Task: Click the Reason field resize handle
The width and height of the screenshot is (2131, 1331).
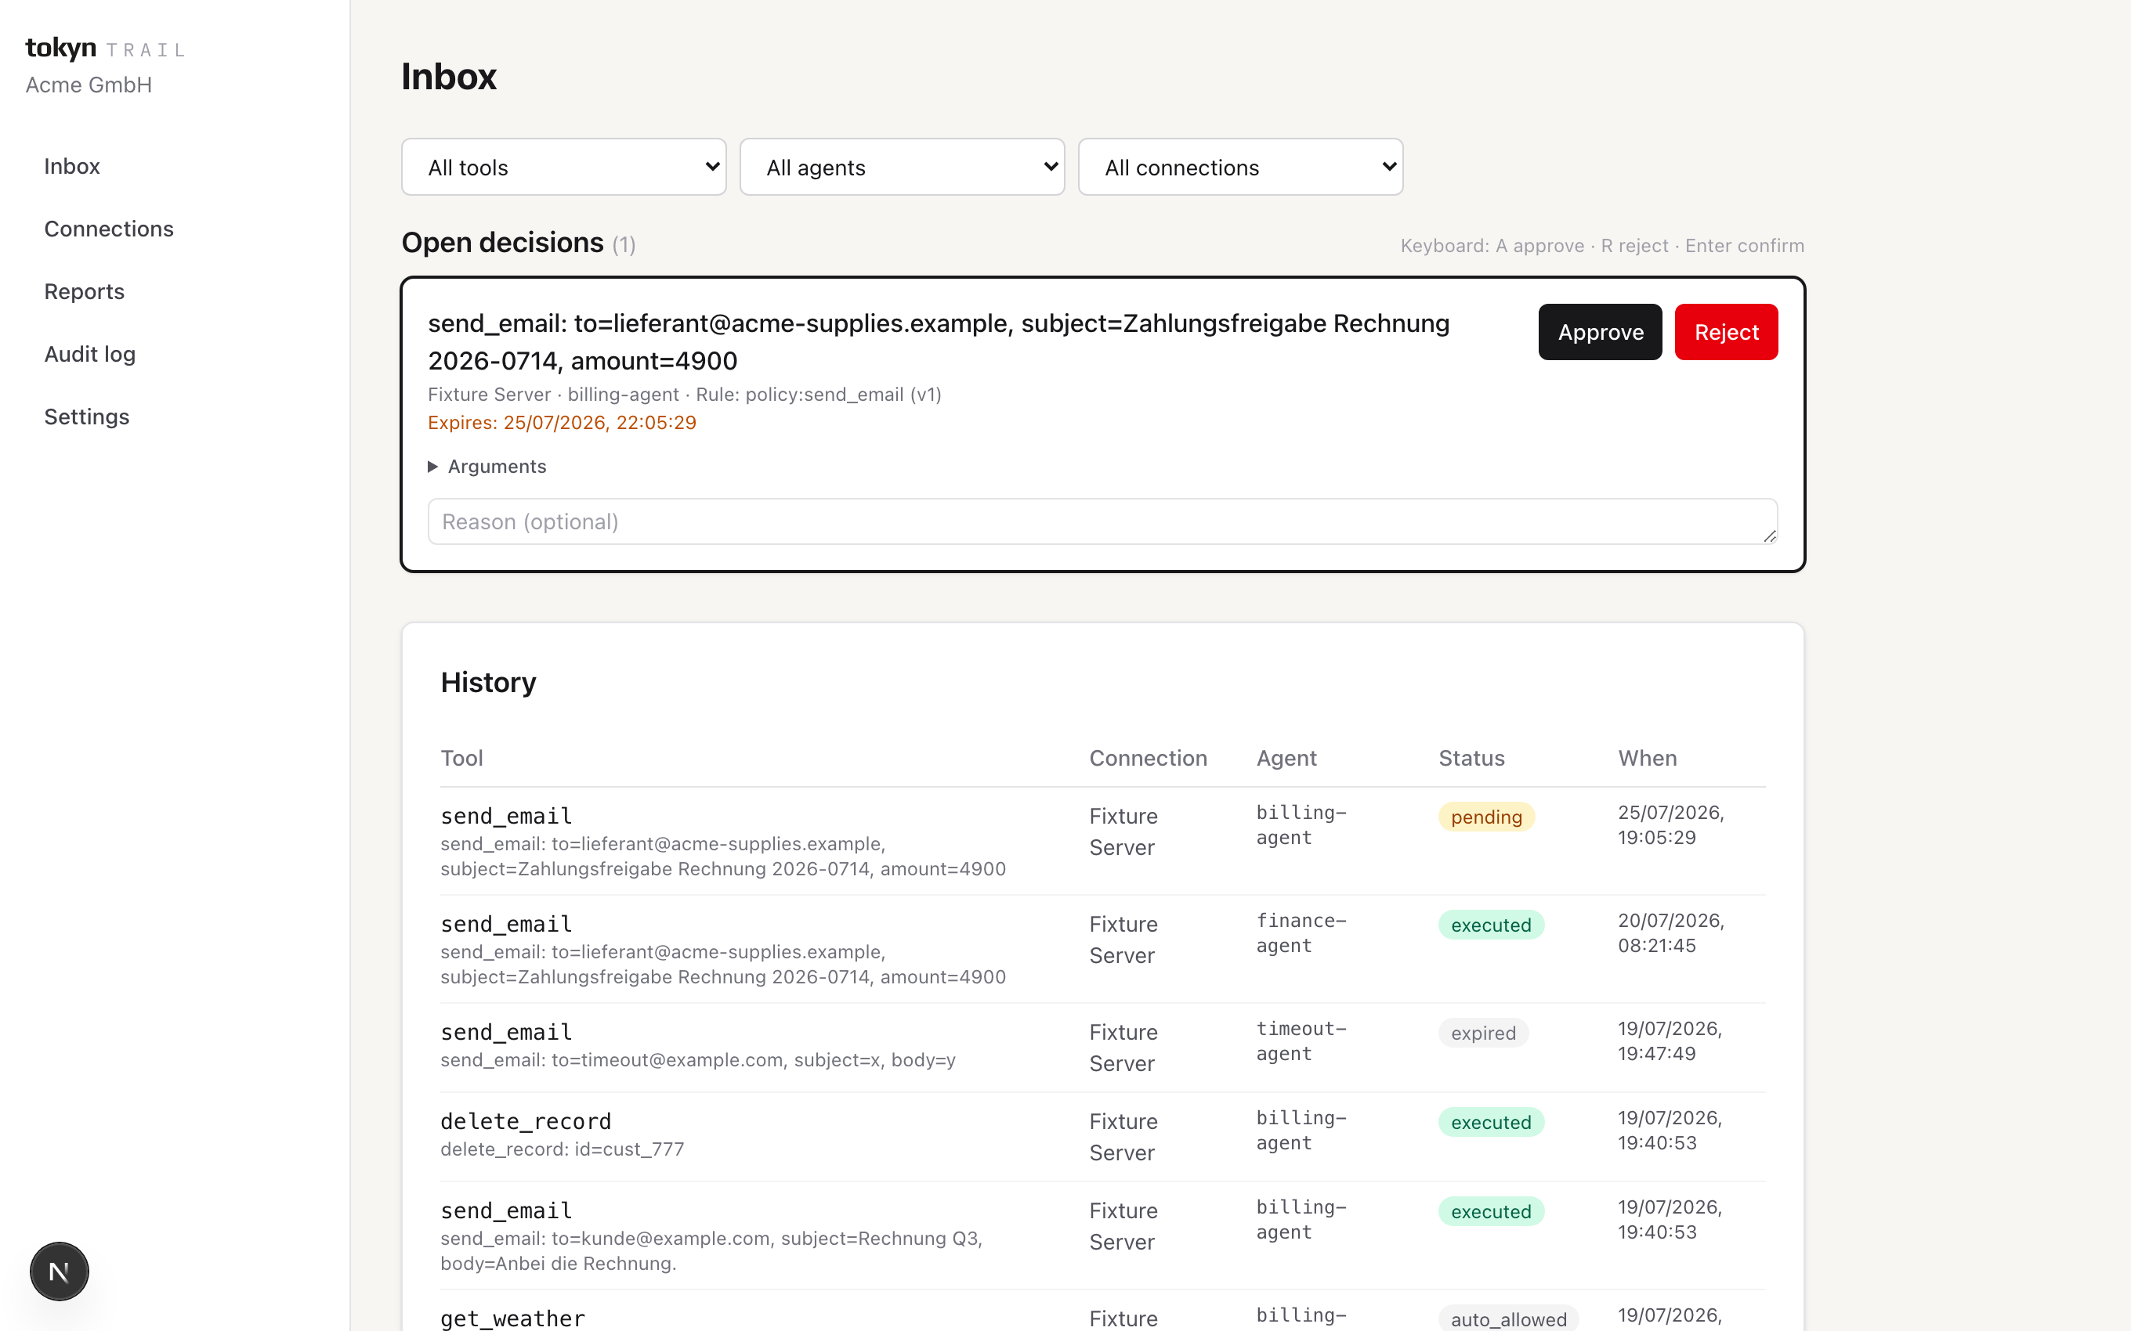Action: [x=1770, y=536]
